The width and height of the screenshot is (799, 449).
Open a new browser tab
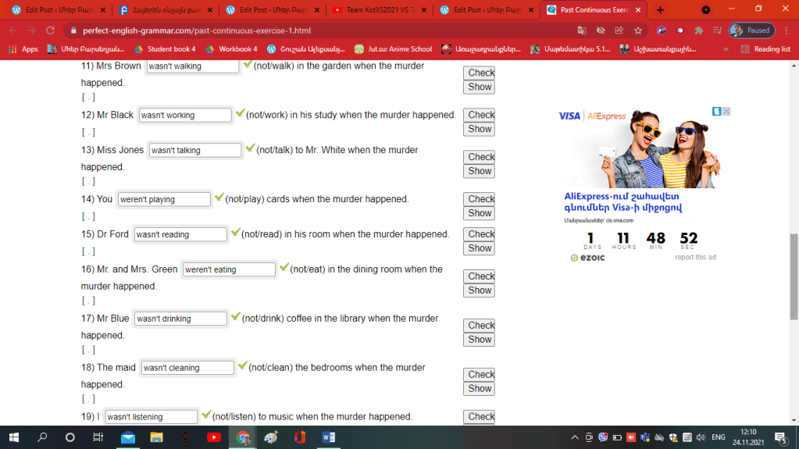(x=661, y=10)
